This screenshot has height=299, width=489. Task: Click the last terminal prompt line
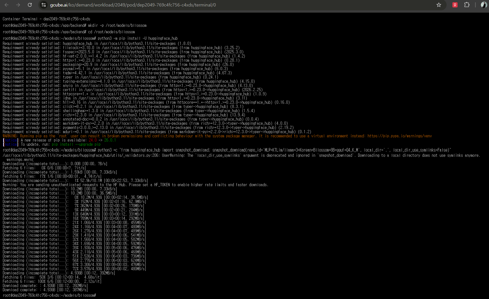pyautogui.click(x=49, y=295)
